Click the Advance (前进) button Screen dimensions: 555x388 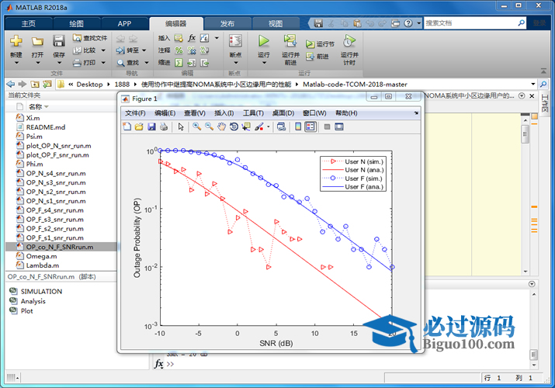[x=317, y=56]
